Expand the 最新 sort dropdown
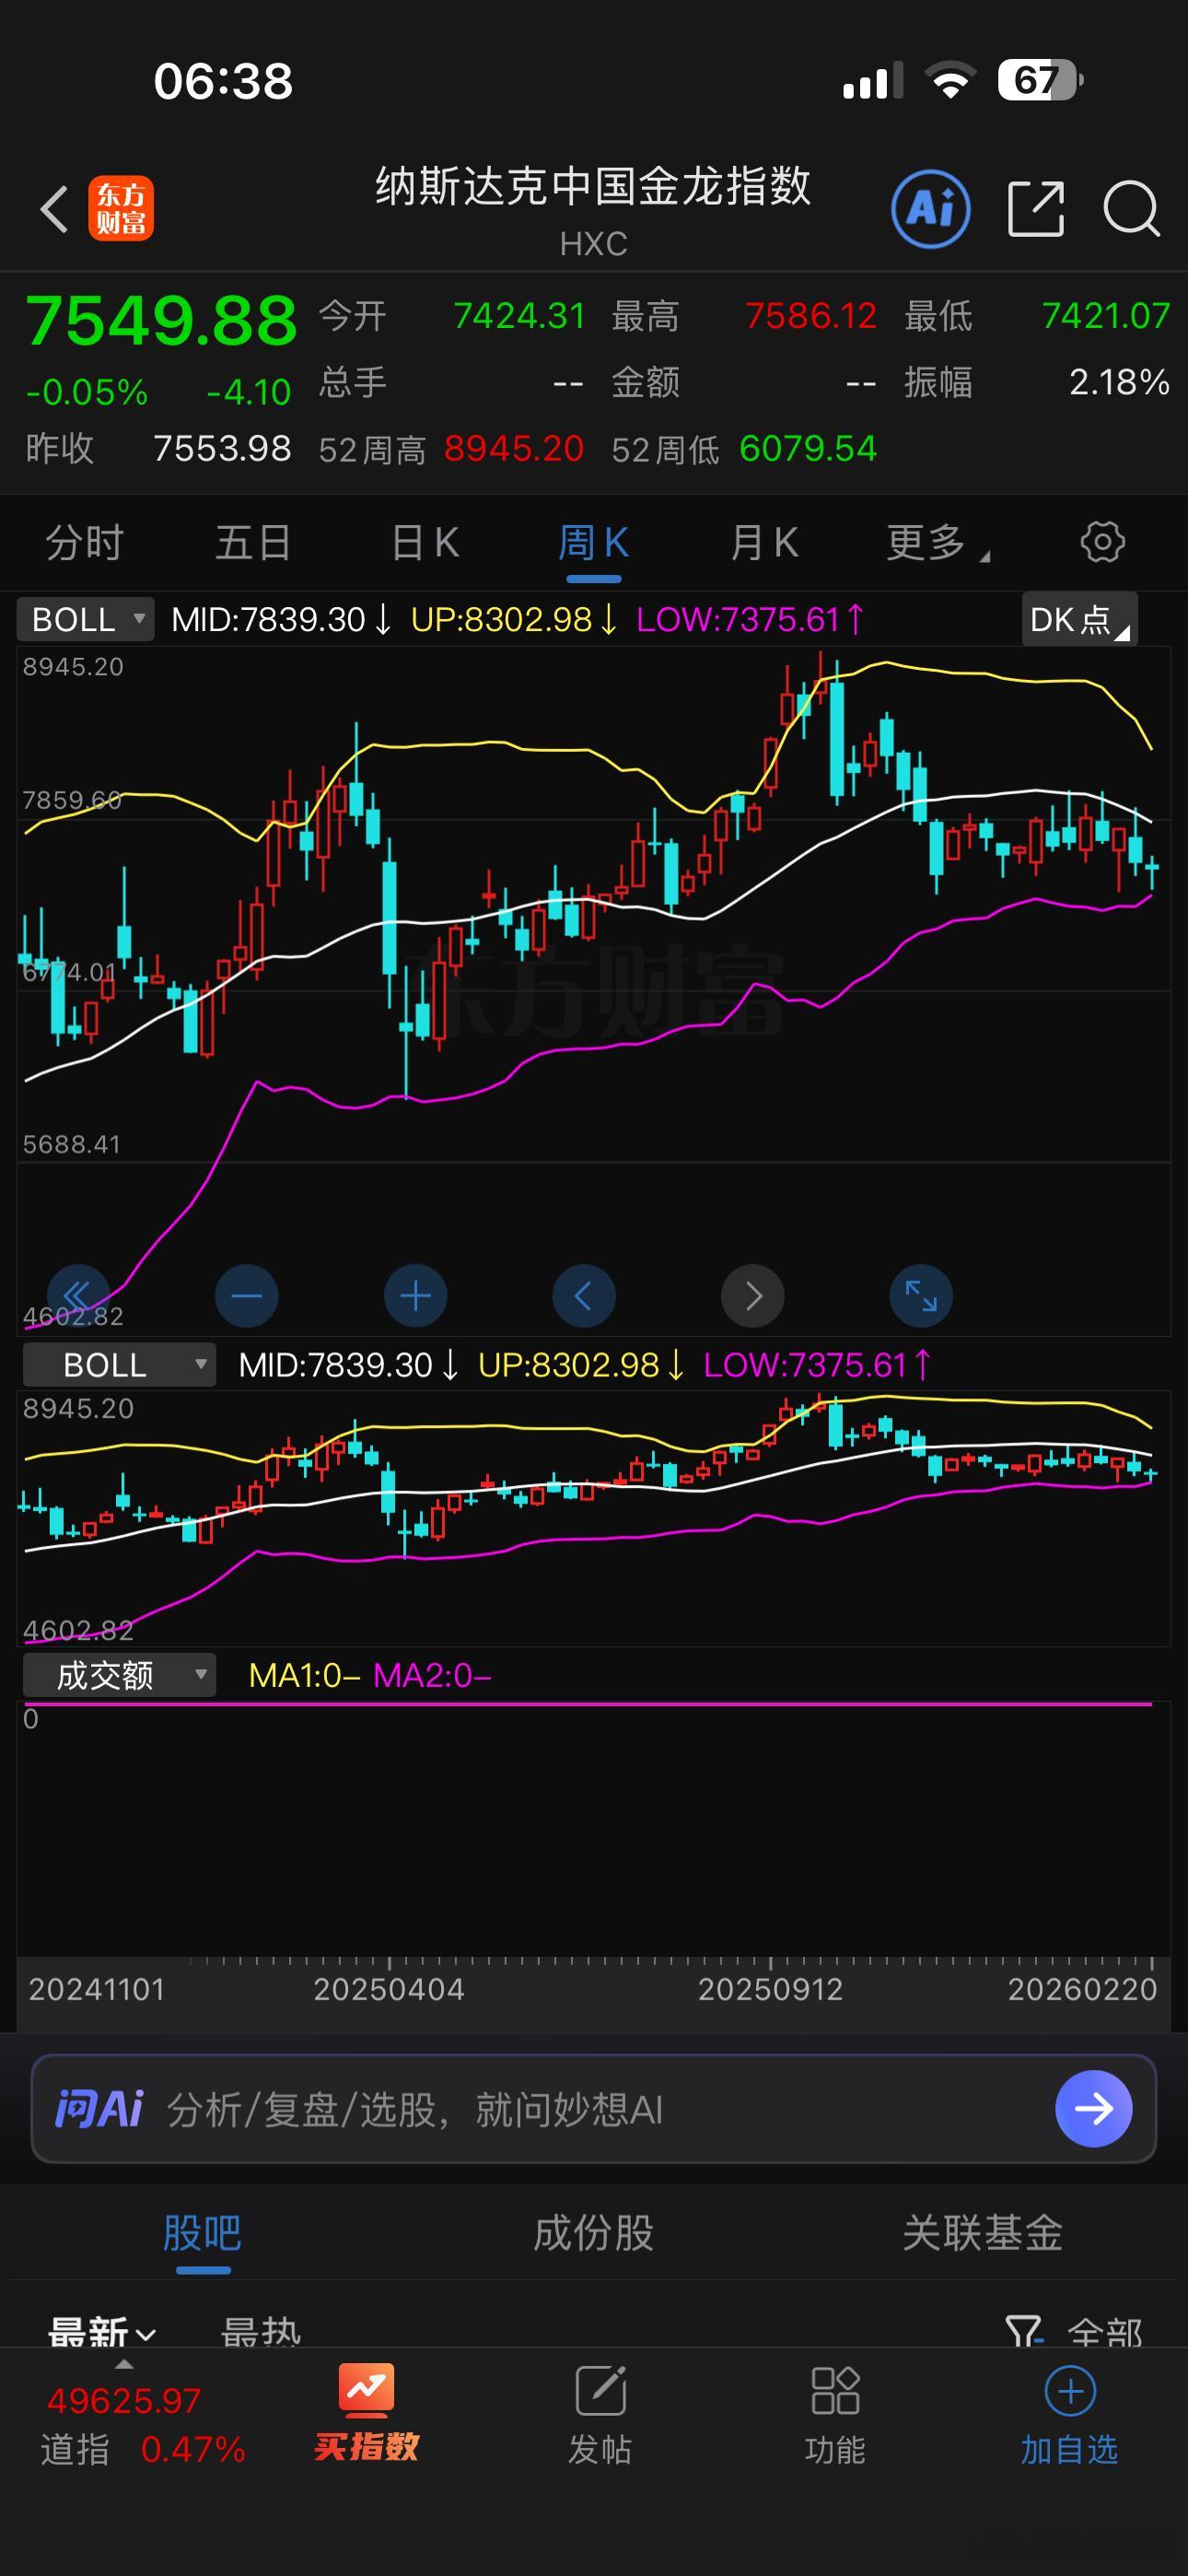 pyautogui.click(x=102, y=2333)
